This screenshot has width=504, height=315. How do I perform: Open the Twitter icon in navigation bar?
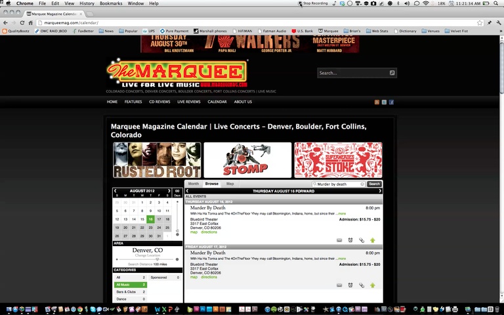point(384,102)
